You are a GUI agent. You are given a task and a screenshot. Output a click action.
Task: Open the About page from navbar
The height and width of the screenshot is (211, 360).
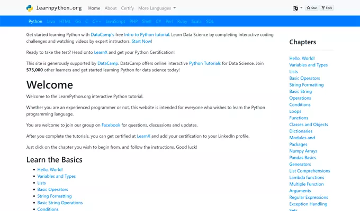coord(111,8)
